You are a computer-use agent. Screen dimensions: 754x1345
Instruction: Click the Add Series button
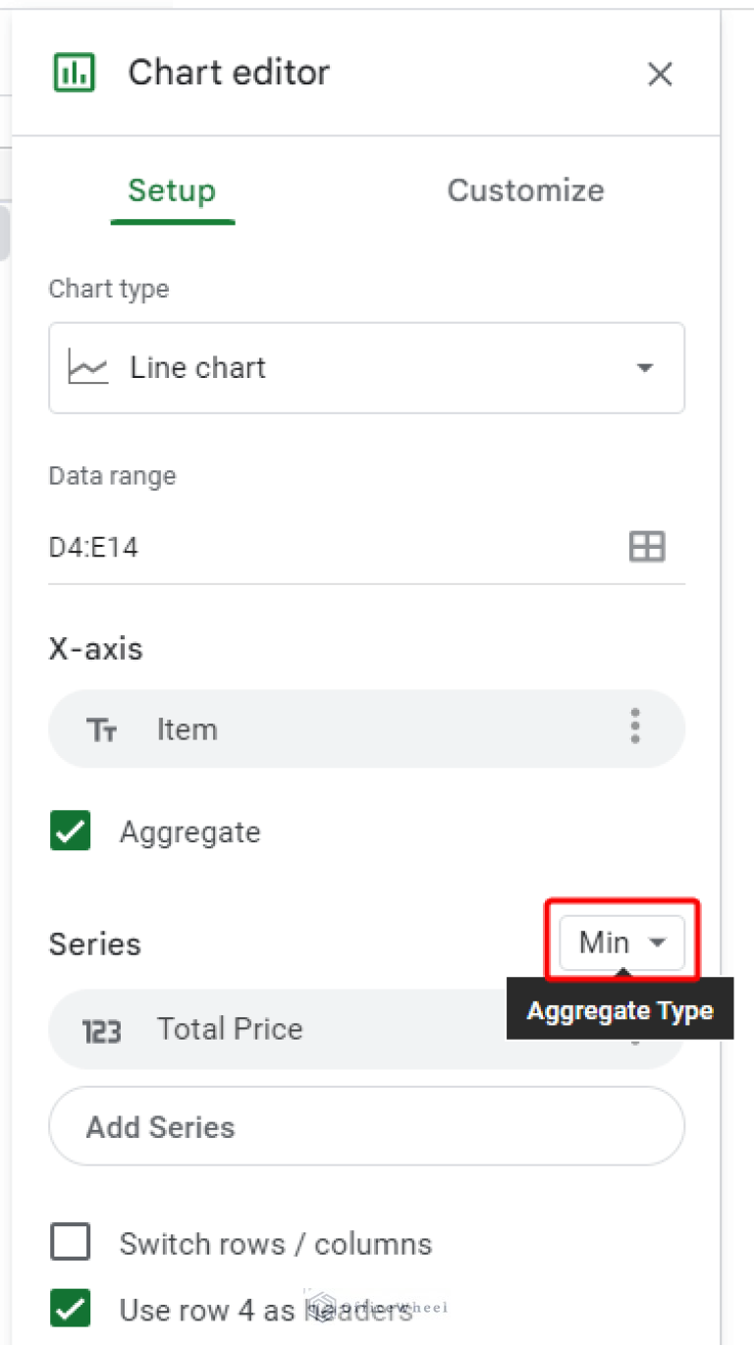point(365,1126)
